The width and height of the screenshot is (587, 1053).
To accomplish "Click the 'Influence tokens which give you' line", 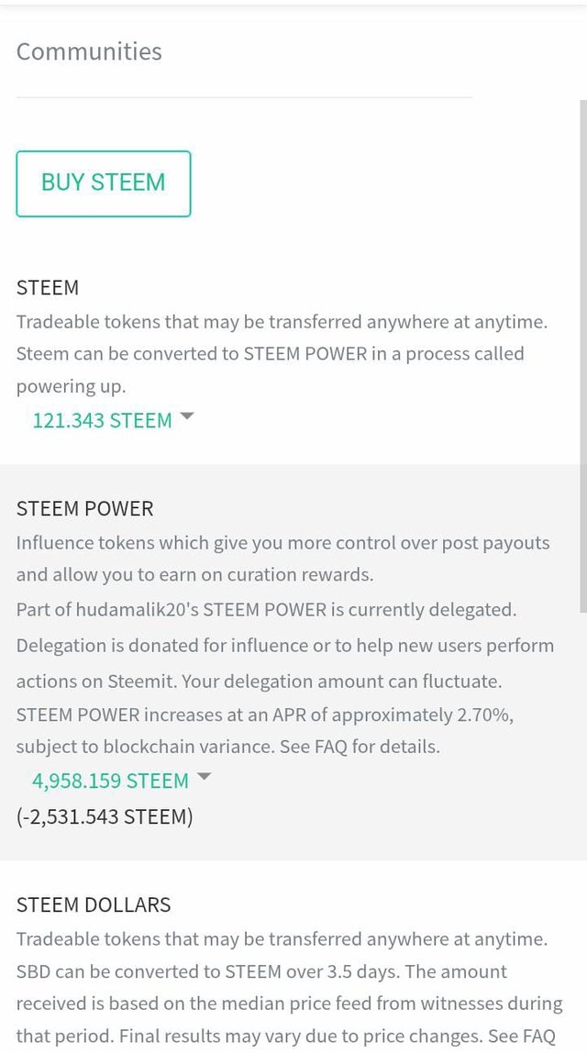I will 282,543.
